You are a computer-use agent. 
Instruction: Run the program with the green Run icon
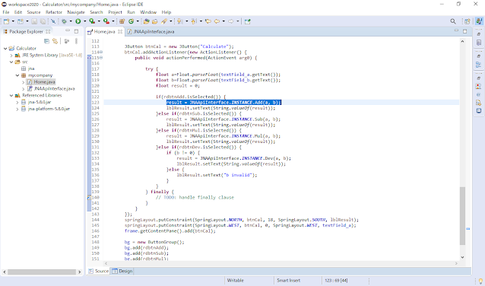(78, 21)
